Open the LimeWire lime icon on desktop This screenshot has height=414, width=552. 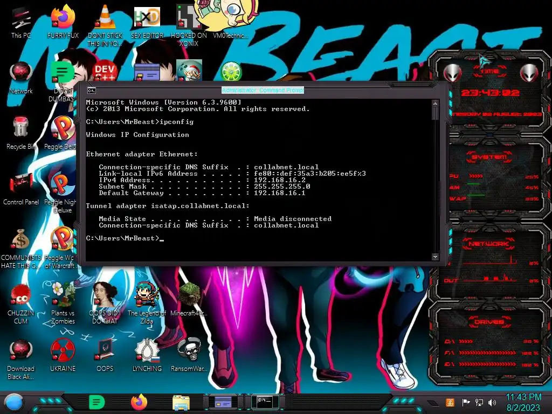231,71
